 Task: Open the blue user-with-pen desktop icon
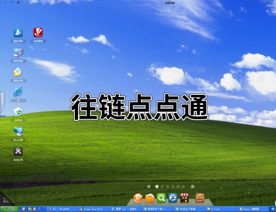pos(18,32)
